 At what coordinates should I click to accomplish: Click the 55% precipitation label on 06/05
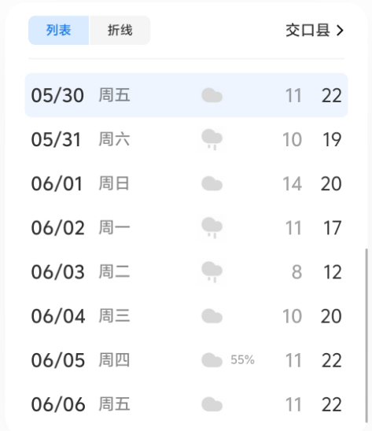(x=242, y=359)
